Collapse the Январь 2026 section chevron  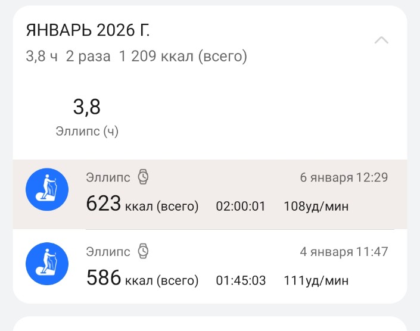click(381, 40)
